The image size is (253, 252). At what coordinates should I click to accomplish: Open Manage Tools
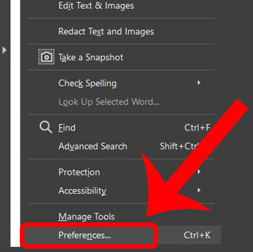[87, 217]
